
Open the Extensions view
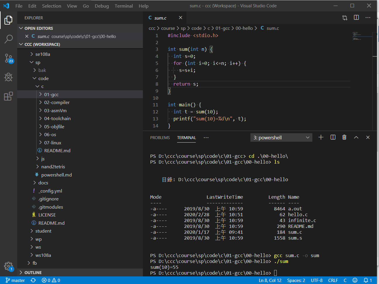8,96
